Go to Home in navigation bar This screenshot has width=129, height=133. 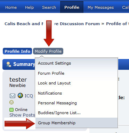(11, 7)
